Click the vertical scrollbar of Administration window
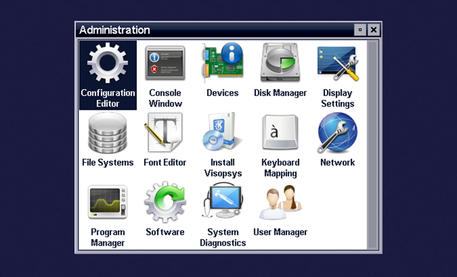 372,145
